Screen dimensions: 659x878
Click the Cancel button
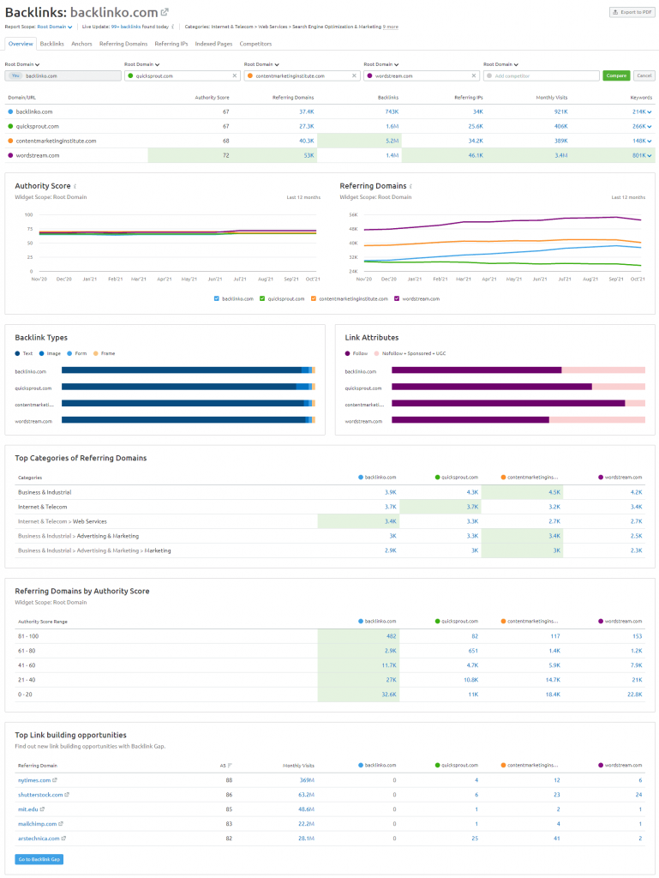[x=644, y=75]
